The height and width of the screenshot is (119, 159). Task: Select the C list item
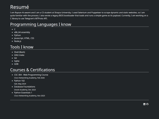click(x=15, y=29)
